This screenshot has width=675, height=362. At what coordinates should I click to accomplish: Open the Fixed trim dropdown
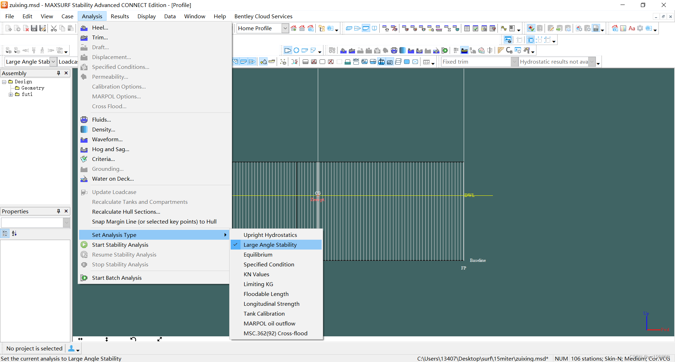coord(514,62)
